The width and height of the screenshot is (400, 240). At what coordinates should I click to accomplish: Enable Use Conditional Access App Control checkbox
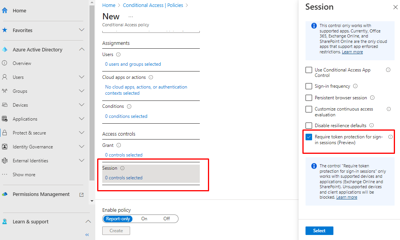[309, 70]
